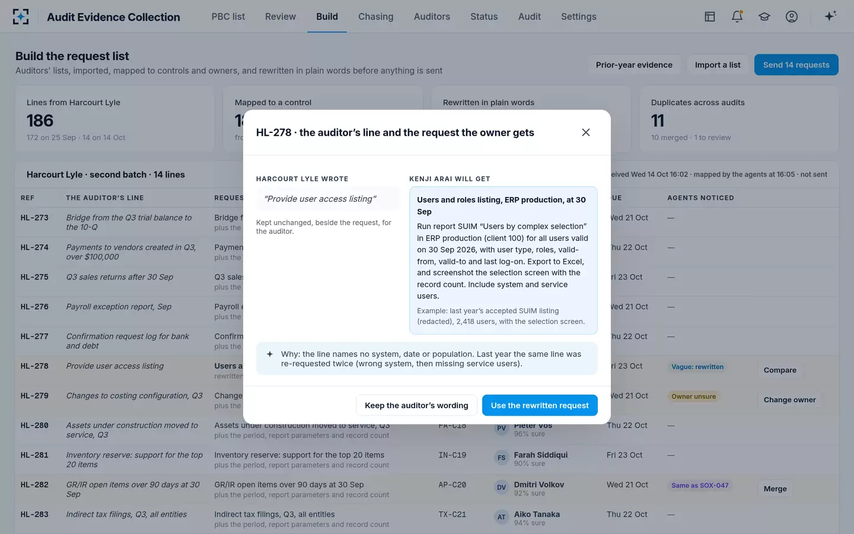Click the DV avatar for Dmitri Volkov
854x534 pixels.
pos(502,488)
